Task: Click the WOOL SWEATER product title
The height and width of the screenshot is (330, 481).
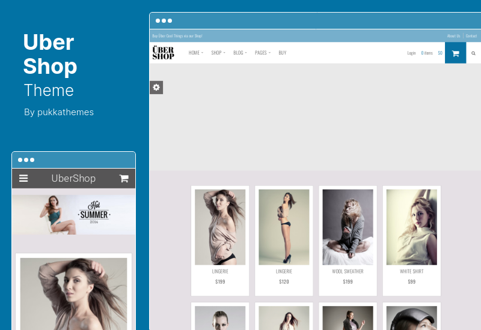Action: click(x=348, y=272)
